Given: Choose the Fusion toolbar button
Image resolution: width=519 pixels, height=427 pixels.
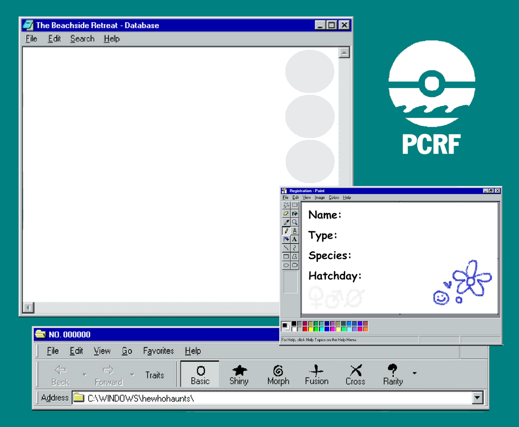Looking at the screenshot, I should tap(317, 375).
